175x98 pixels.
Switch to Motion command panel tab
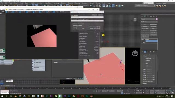(151, 16)
